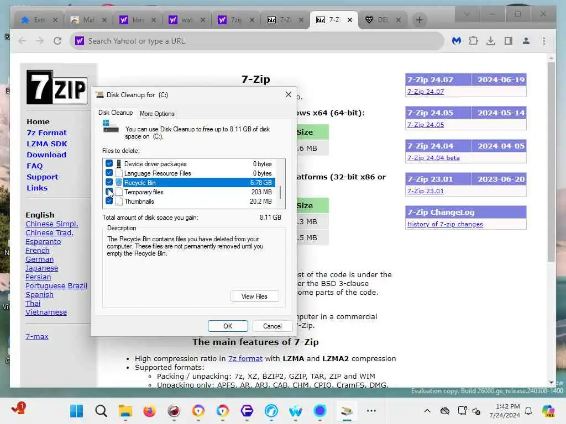Show hidden system tray icons
Screen dimensions: 566x424
427,411
